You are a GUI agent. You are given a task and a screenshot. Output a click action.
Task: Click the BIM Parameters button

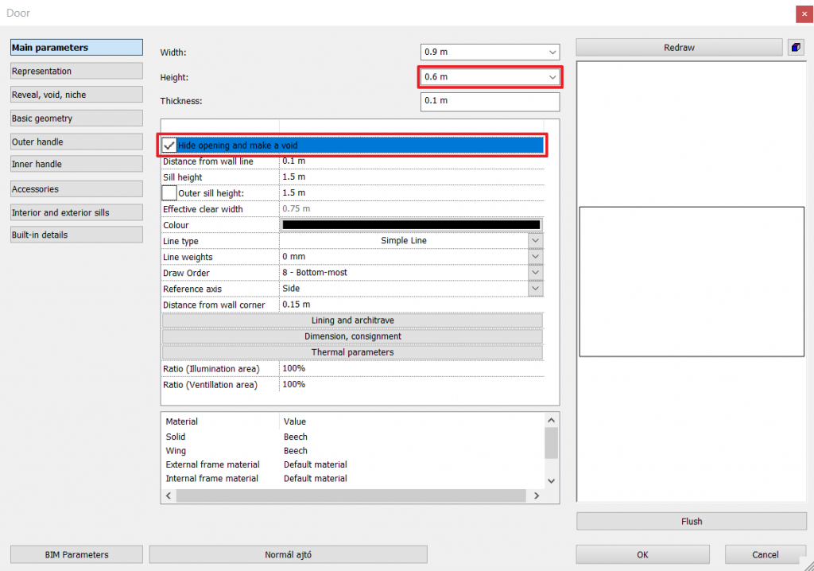click(x=76, y=554)
